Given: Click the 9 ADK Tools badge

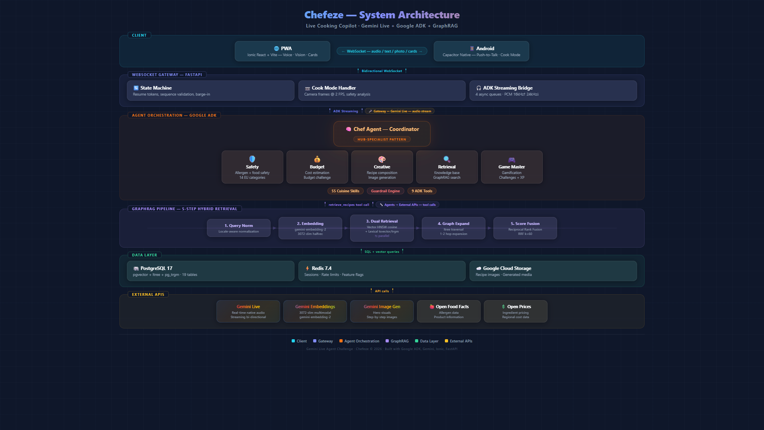Looking at the screenshot, I should coord(422,191).
